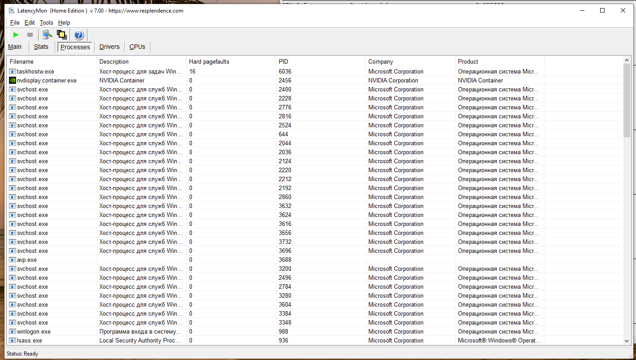Click the icon of svchost.exe with PID 2400

point(13,89)
